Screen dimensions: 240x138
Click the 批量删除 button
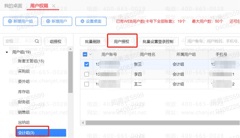point(93,42)
